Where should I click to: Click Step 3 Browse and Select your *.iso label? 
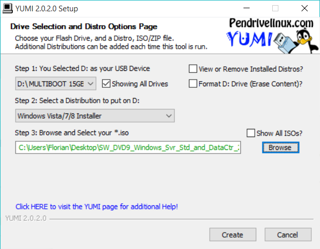(72, 133)
